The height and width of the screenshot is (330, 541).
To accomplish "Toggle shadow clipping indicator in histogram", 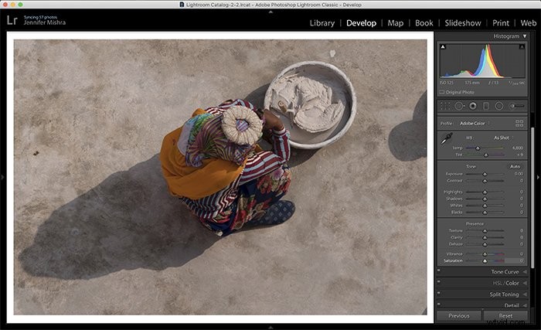I will (x=443, y=46).
